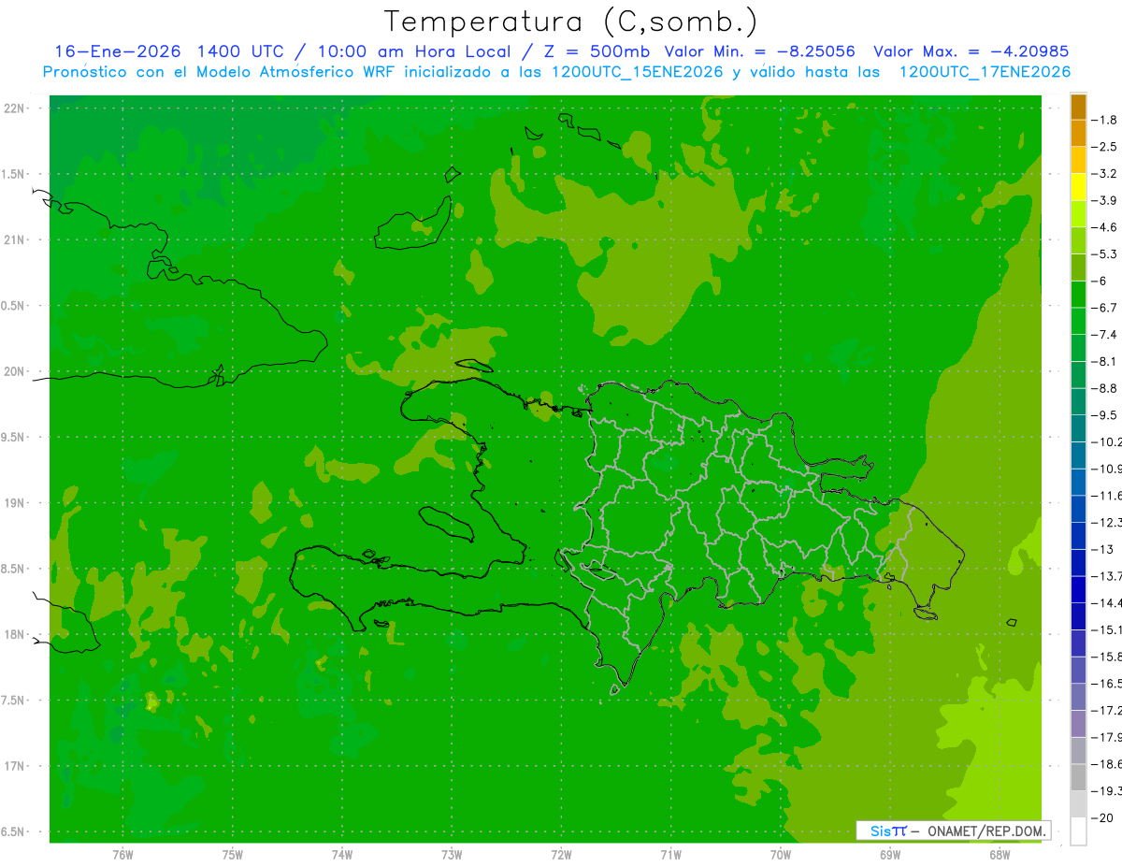Click the '-13.7' colorbar label

pos(1106,576)
